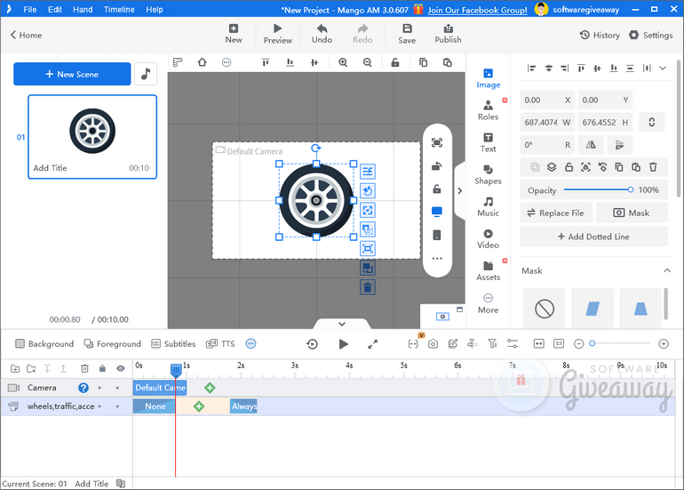Zoom in on the canvas
This screenshot has height=490, width=684.
coord(343,63)
